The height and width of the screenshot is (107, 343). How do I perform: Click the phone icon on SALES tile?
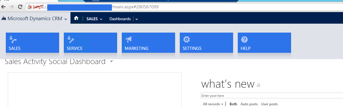[13, 40]
